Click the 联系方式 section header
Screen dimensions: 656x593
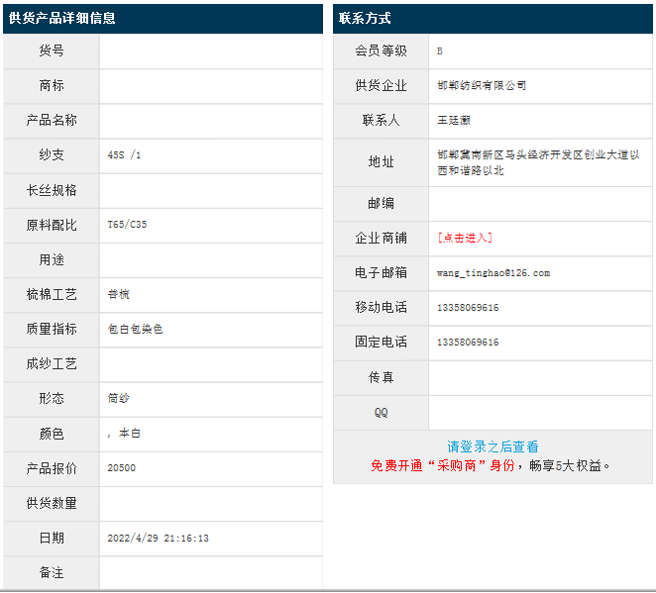coord(365,18)
